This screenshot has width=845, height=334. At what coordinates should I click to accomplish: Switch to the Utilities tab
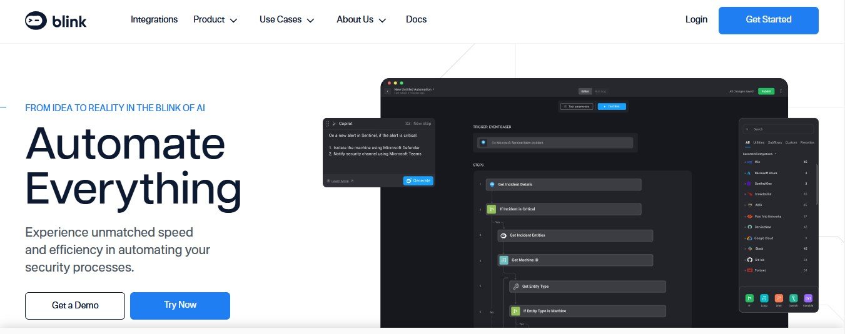click(x=759, y=143)
